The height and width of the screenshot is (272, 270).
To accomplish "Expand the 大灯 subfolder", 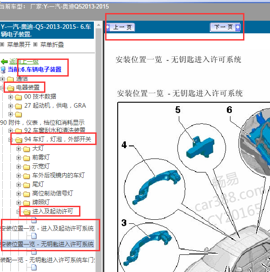I will 18,149.
